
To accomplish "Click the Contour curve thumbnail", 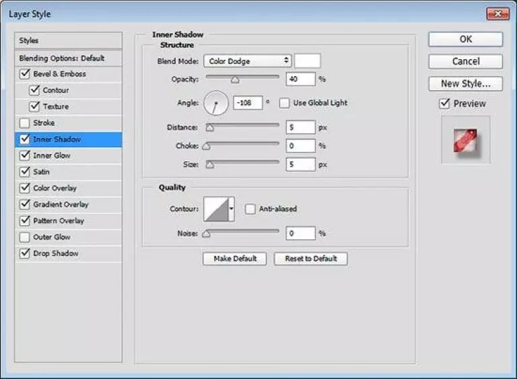I will click(216, 209).
